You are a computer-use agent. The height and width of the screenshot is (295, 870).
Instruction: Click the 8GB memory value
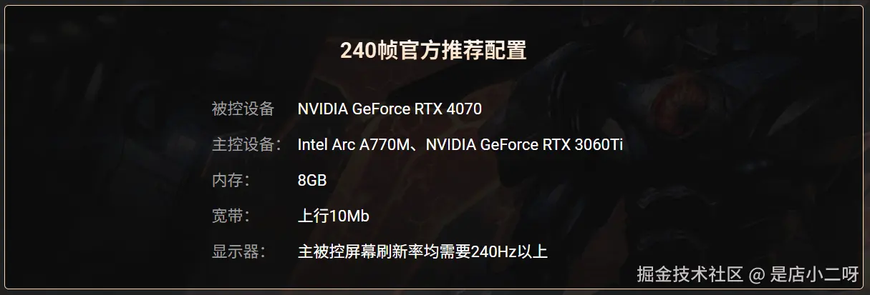312,181
